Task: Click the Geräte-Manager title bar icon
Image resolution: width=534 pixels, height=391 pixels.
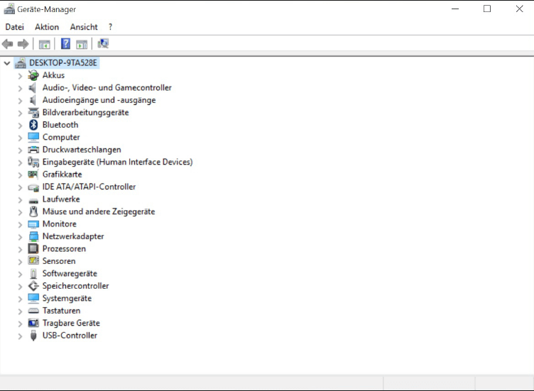Action: pos(9,9)
